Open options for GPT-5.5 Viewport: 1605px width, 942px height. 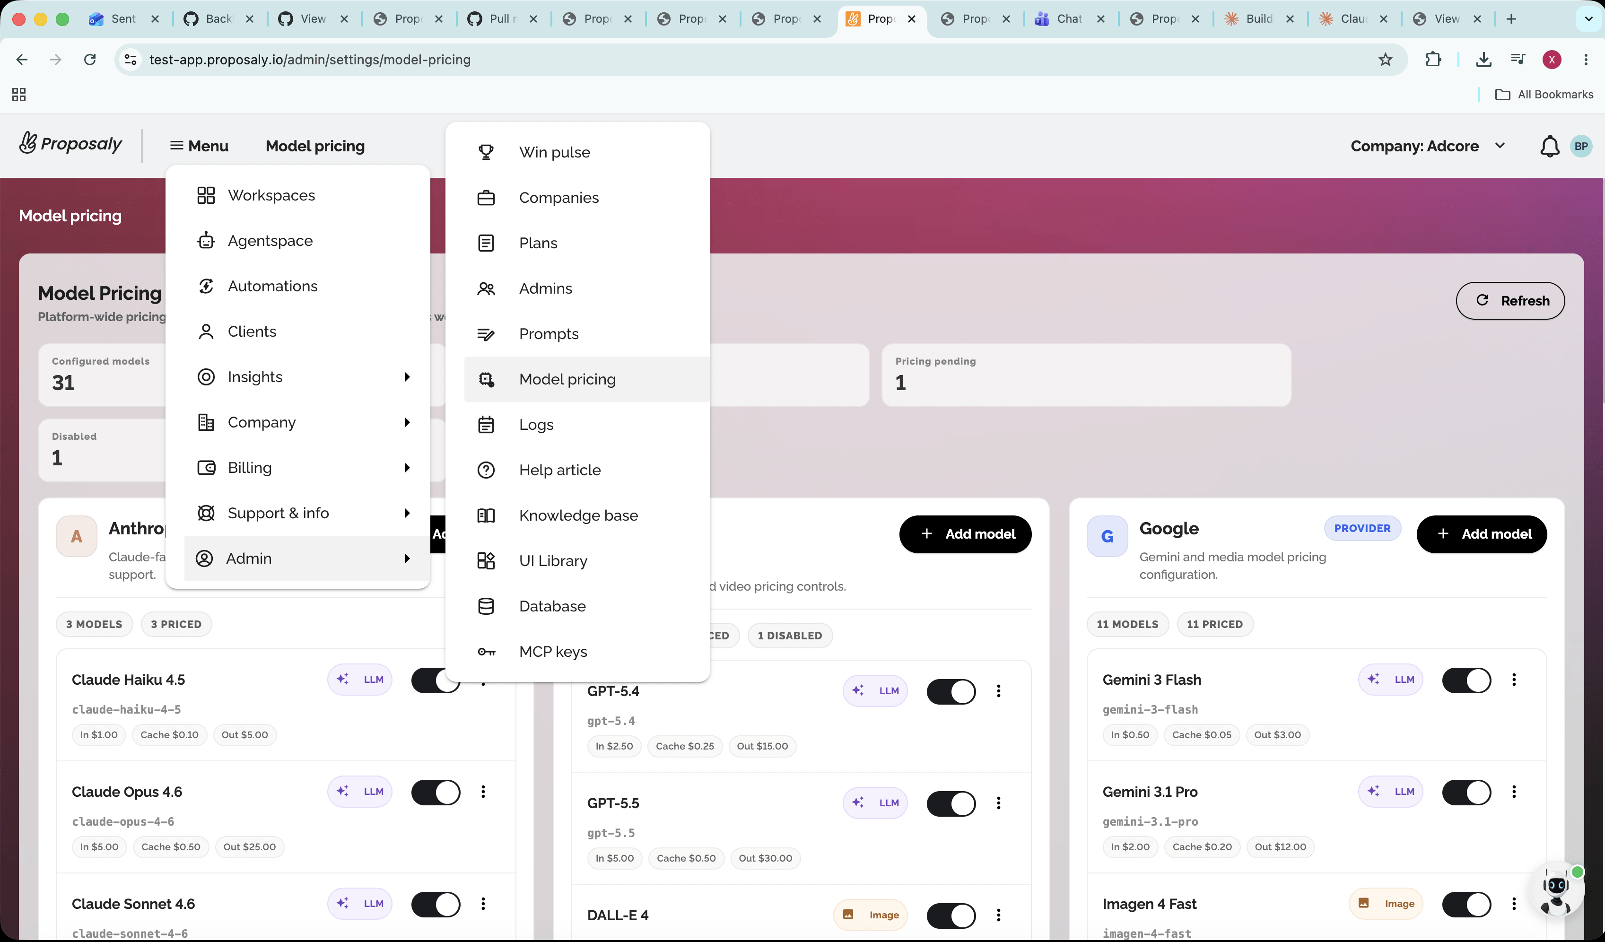999,804
